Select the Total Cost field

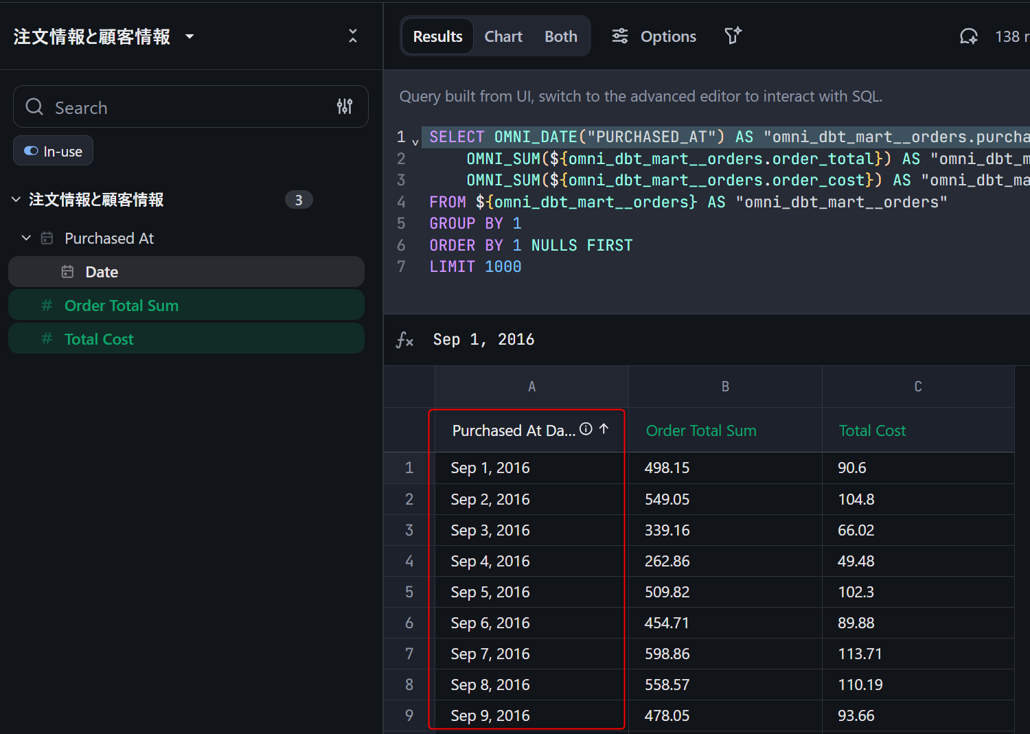click(x=99, y=339)
